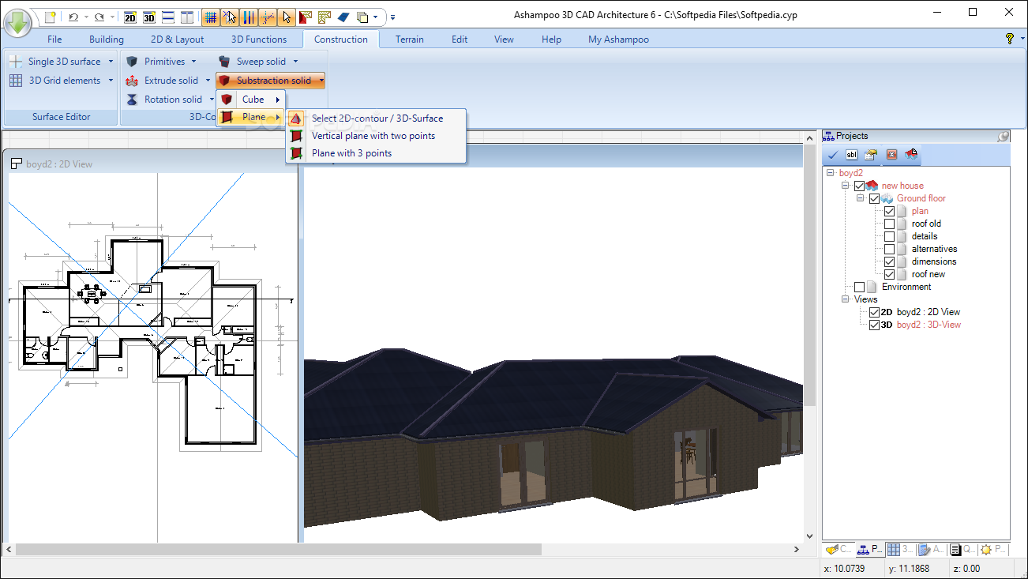The height and width of the screenshot is (579, 1028).
Task: Choose 'Plane with 3 points' menu entry
Action: [x=376, y=153]
